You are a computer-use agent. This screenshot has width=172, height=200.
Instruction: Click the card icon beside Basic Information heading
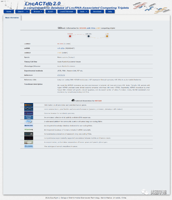[x=60, y=28]
